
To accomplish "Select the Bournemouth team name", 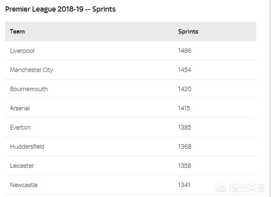I will 29,89.
